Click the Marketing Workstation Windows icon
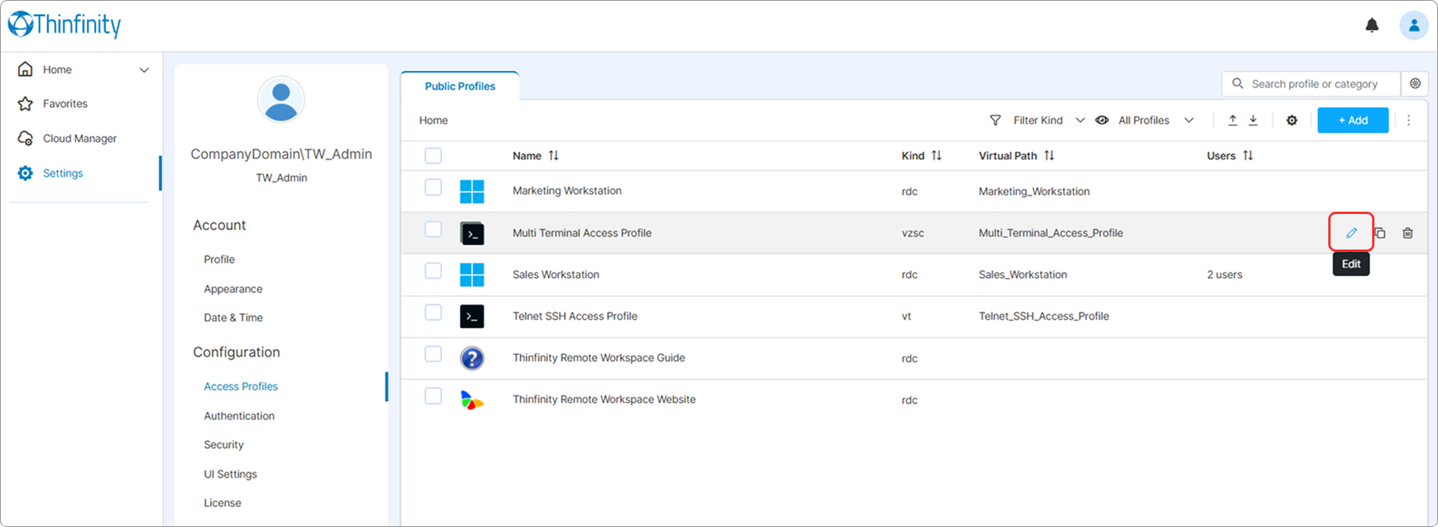Image resolution: width=1438 pixels, height=527 pixels. [x=472, y=191]
